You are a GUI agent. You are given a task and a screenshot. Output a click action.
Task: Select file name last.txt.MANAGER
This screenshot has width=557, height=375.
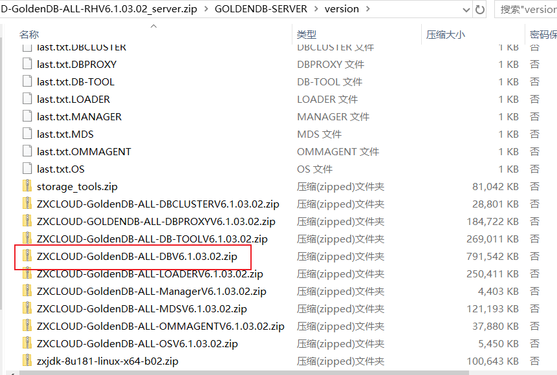(79, 116)
